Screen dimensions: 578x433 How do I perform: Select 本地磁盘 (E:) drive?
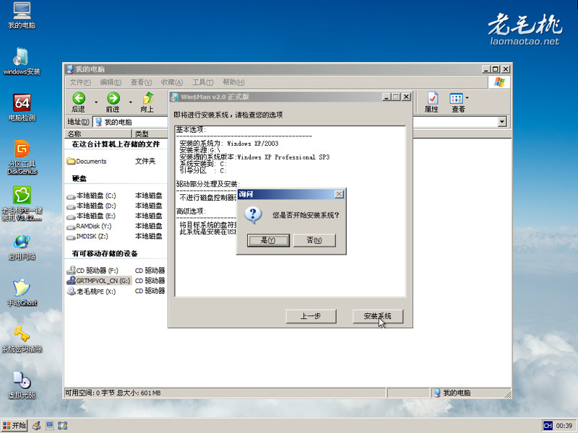point(92,216)
